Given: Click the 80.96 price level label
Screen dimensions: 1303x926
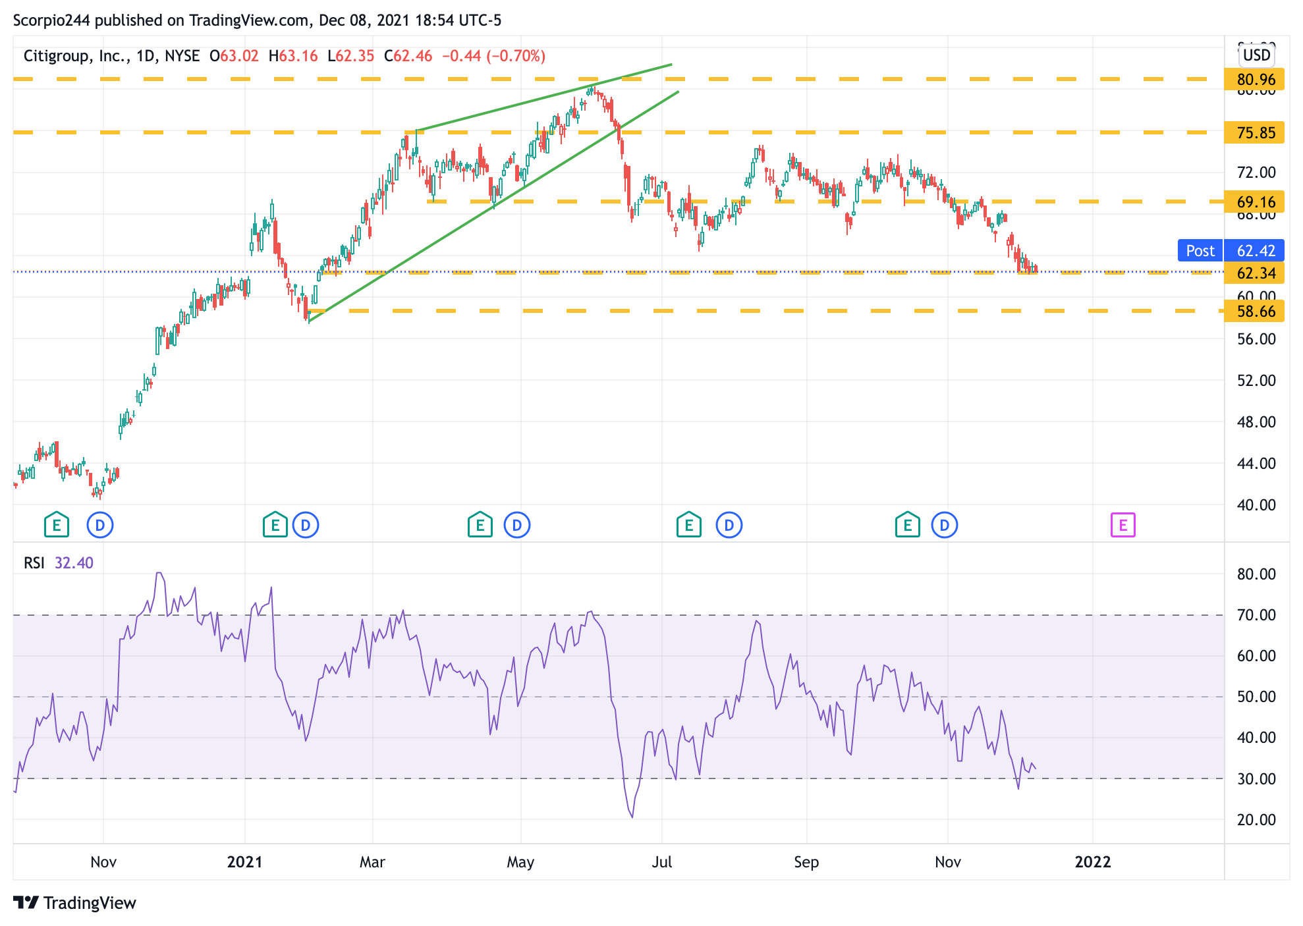Looking at the screenshot, I should coord(1255,80).
